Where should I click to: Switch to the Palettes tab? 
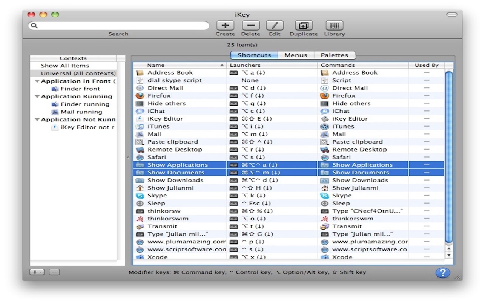334,55
